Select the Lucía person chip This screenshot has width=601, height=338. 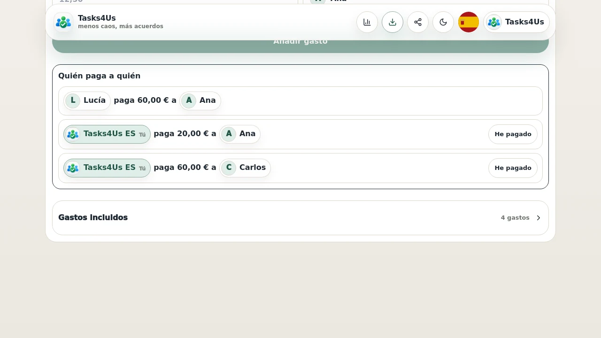87,100
